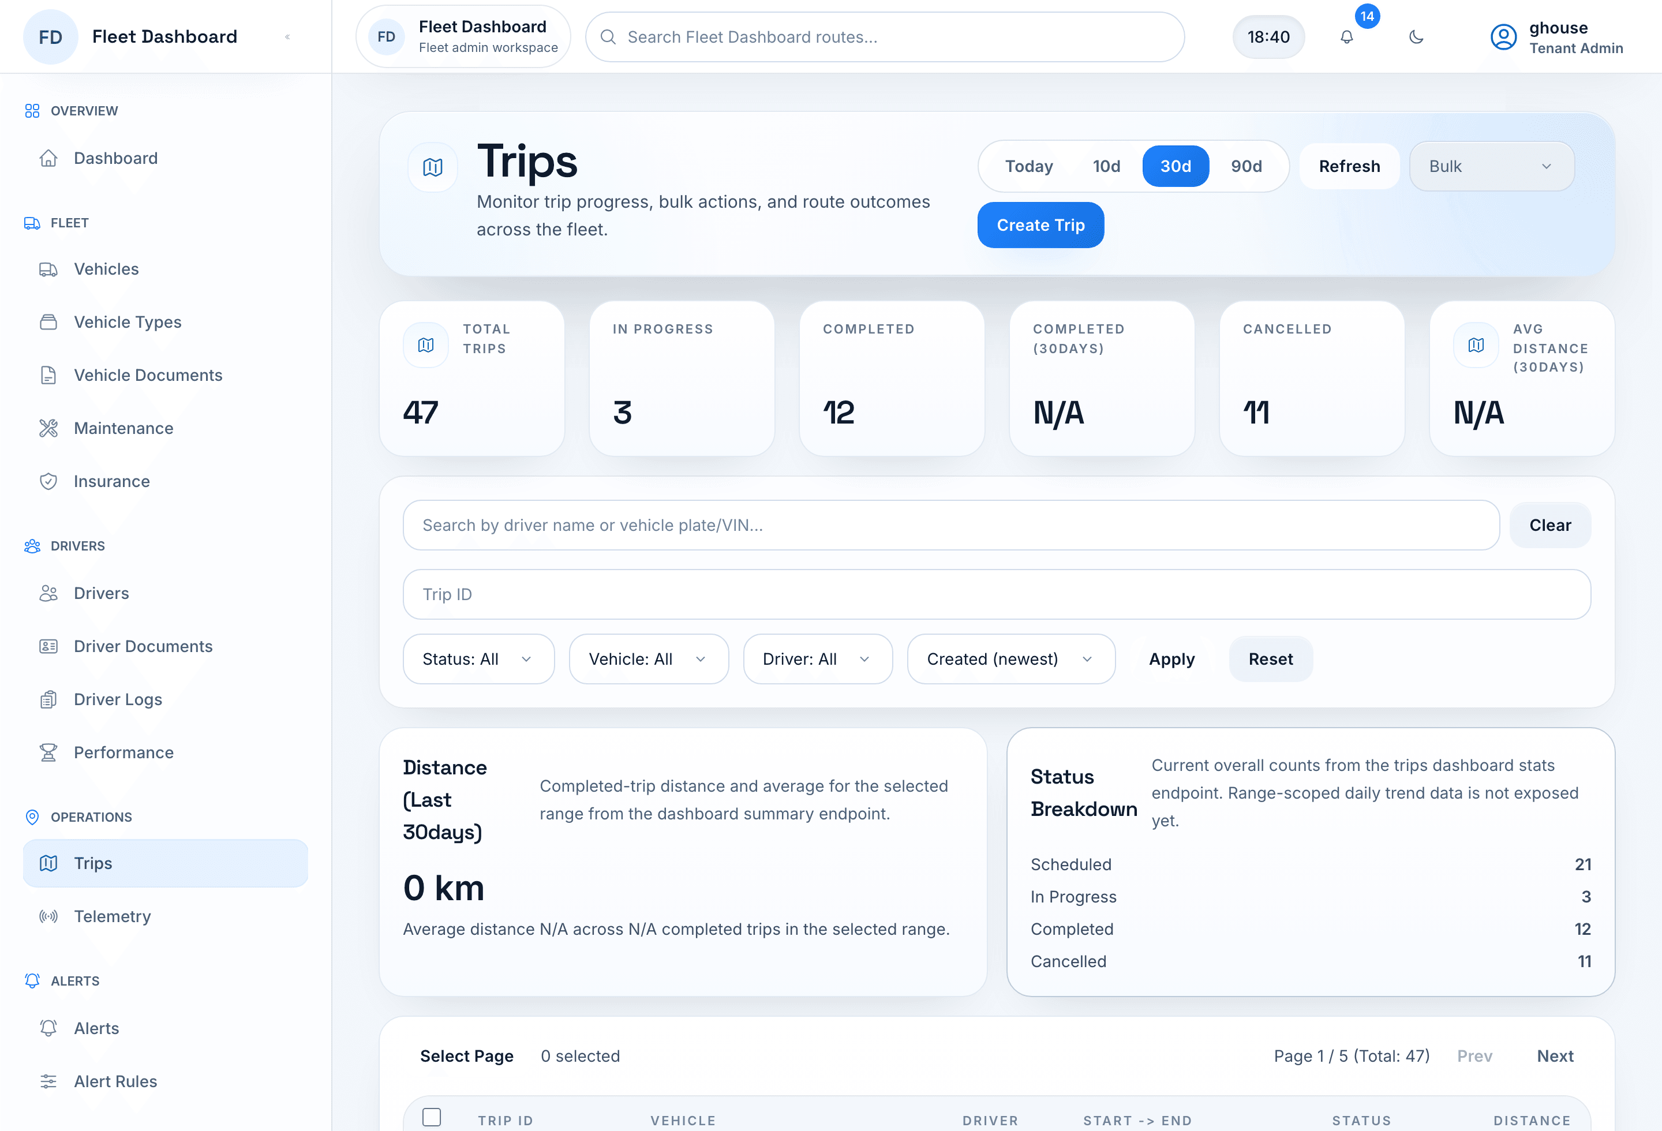Image resolution: width=1662 pixels, height=1131 pixels.
Task: Focus the Search Fleet Dashboard routes field
Action: pyautogui.click(x=885, y=37)
